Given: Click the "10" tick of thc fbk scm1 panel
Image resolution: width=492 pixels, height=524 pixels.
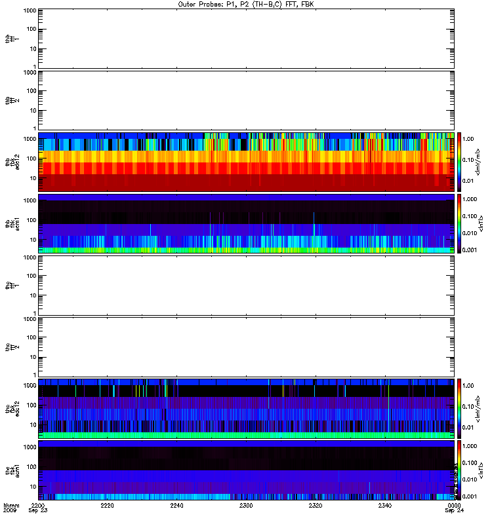Looking at the screenshot, I should pyautogui.click(x=33, y=487).
